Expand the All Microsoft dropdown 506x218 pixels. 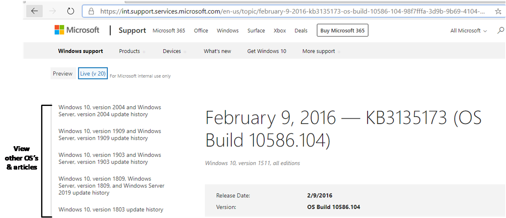click(469, 31)
